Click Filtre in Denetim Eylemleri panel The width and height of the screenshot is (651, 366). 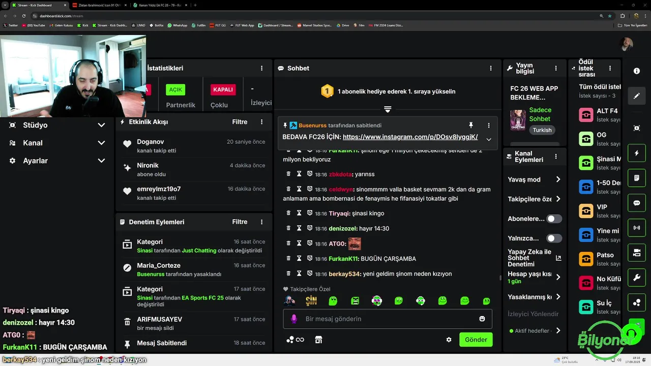[240, 222]
